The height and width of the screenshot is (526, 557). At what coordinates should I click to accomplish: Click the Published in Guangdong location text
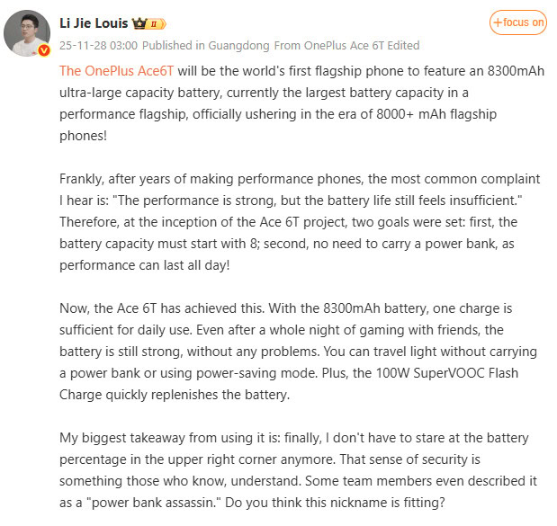click(x=206, y=45)
